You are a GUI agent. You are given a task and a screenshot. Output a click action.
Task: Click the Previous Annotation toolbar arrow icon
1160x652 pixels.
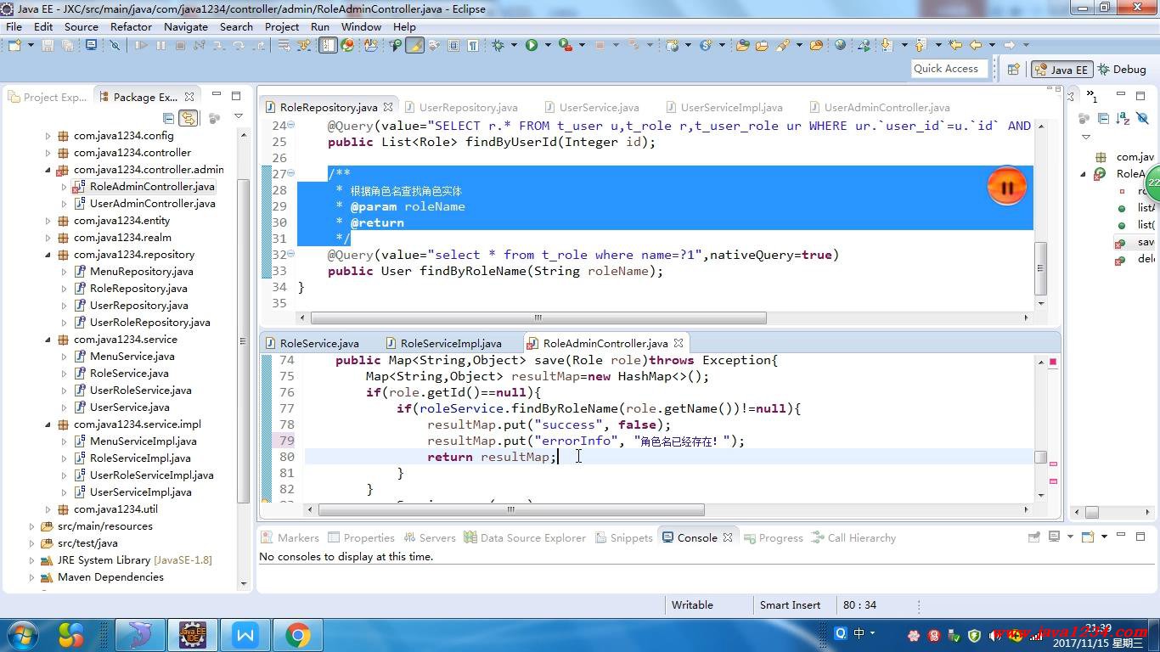[x=921, y=45]
